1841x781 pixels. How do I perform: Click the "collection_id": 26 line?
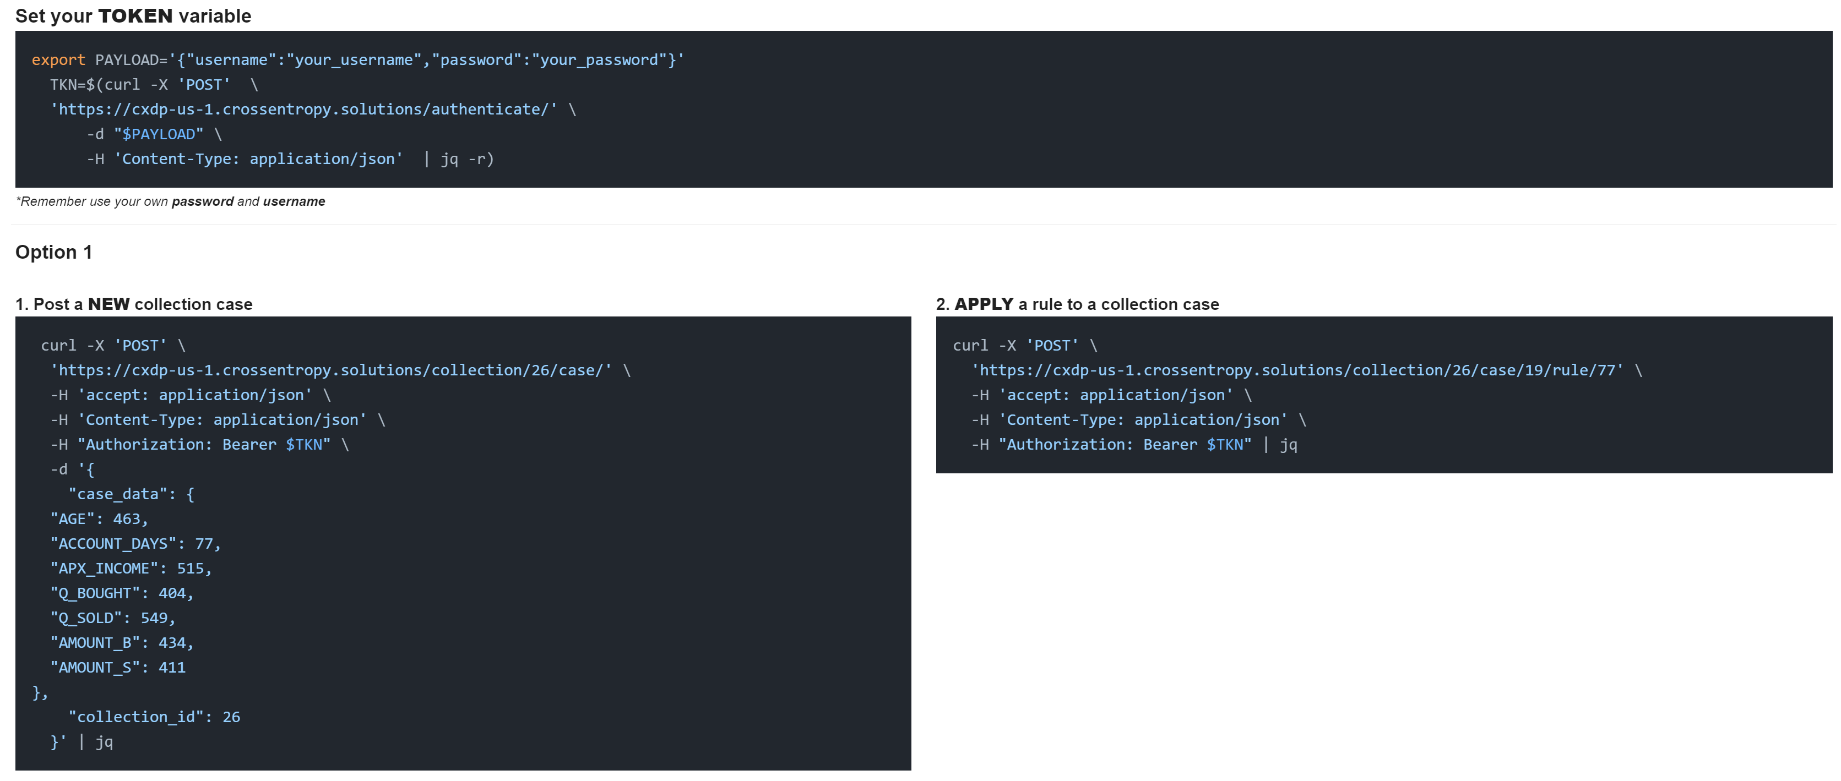tap(154, 717)
